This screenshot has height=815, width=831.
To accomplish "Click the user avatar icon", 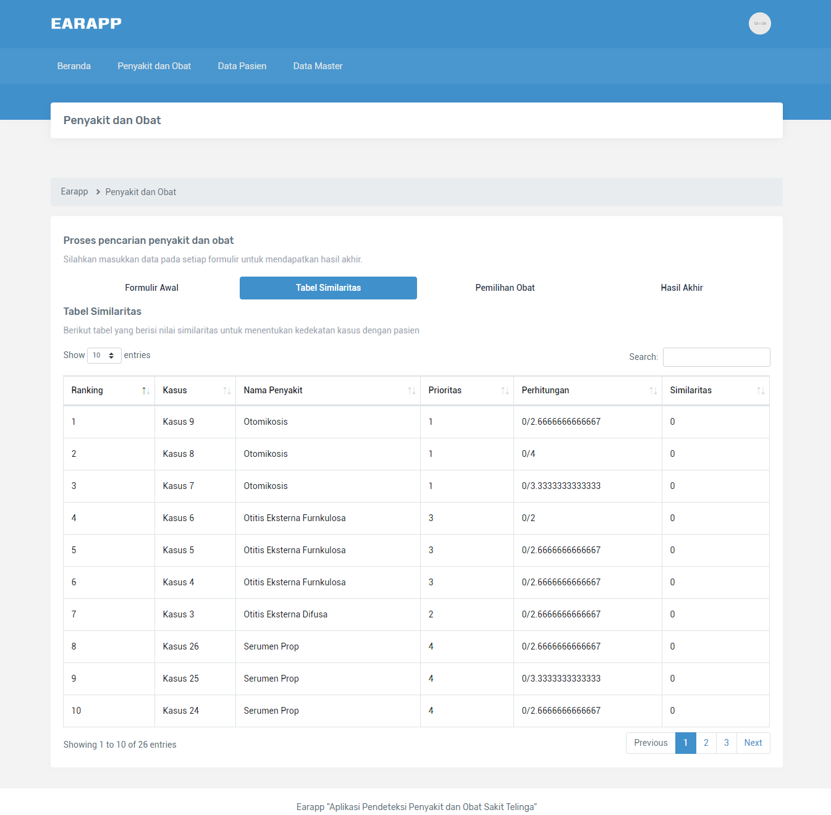I will click(x=759, y=23).
